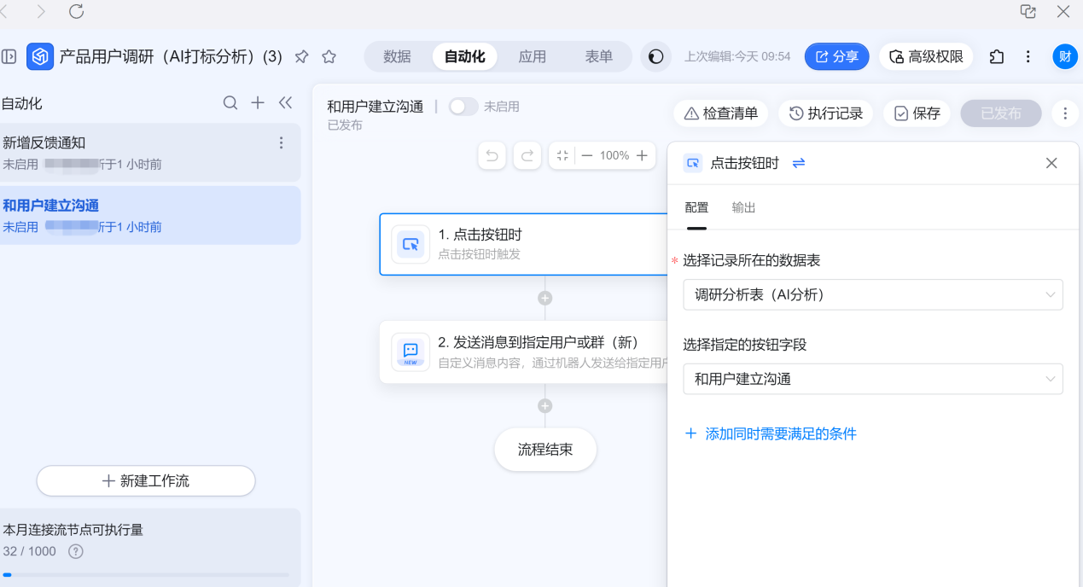This screenshot has height=587, width=1083.
Task: Search automations with the magnifier icon
Action: coord(230,103)
